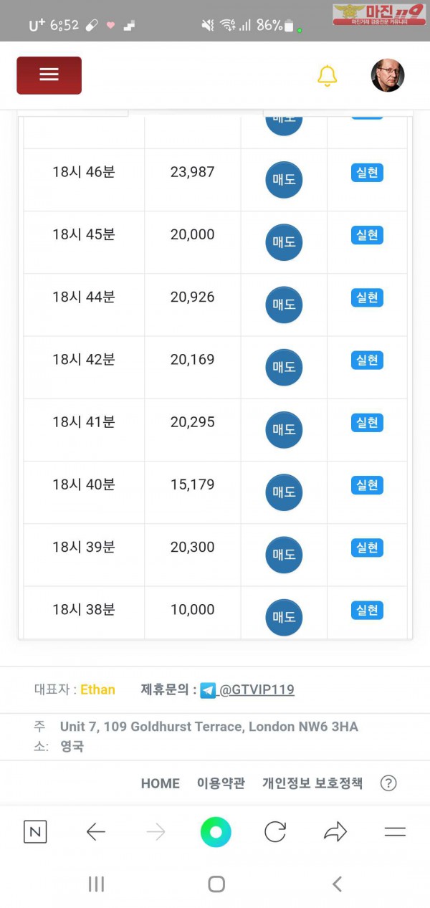Click the 매도 button for 18시 46분
This screenshot has width=430, height=908.
(284, 180)
